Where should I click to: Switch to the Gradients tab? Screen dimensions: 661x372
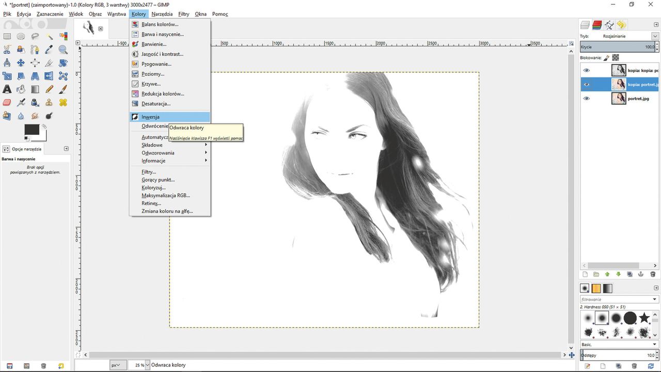607,288
